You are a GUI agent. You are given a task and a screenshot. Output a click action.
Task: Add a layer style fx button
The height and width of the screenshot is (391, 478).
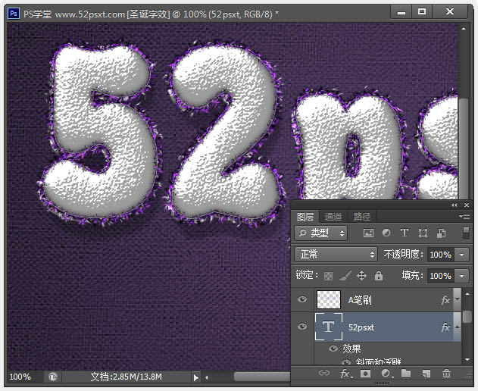(x=346, y=374)
